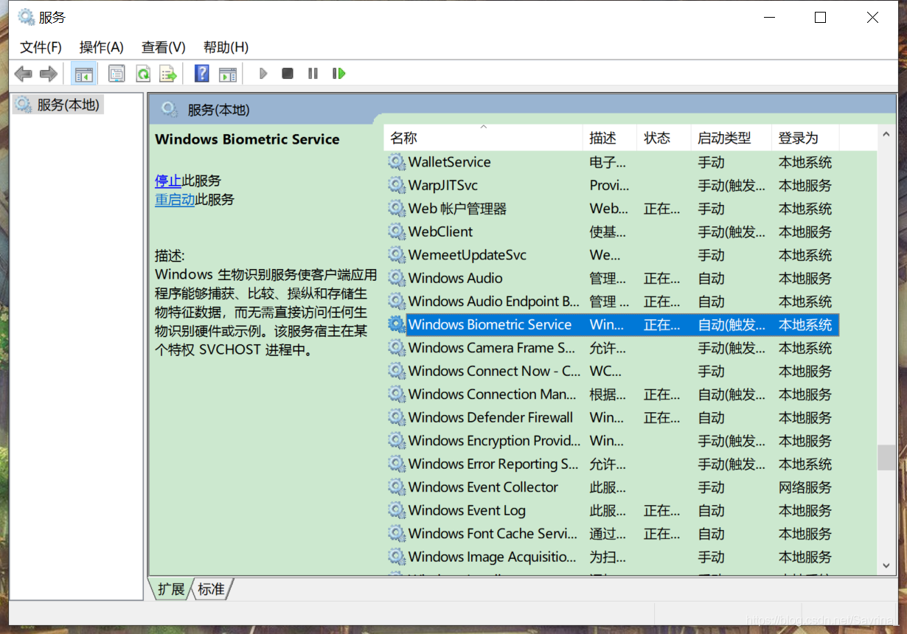This screenshot has height=634, width=907.
Task: Click the Stop service square icon
Action: coord(288,74)
